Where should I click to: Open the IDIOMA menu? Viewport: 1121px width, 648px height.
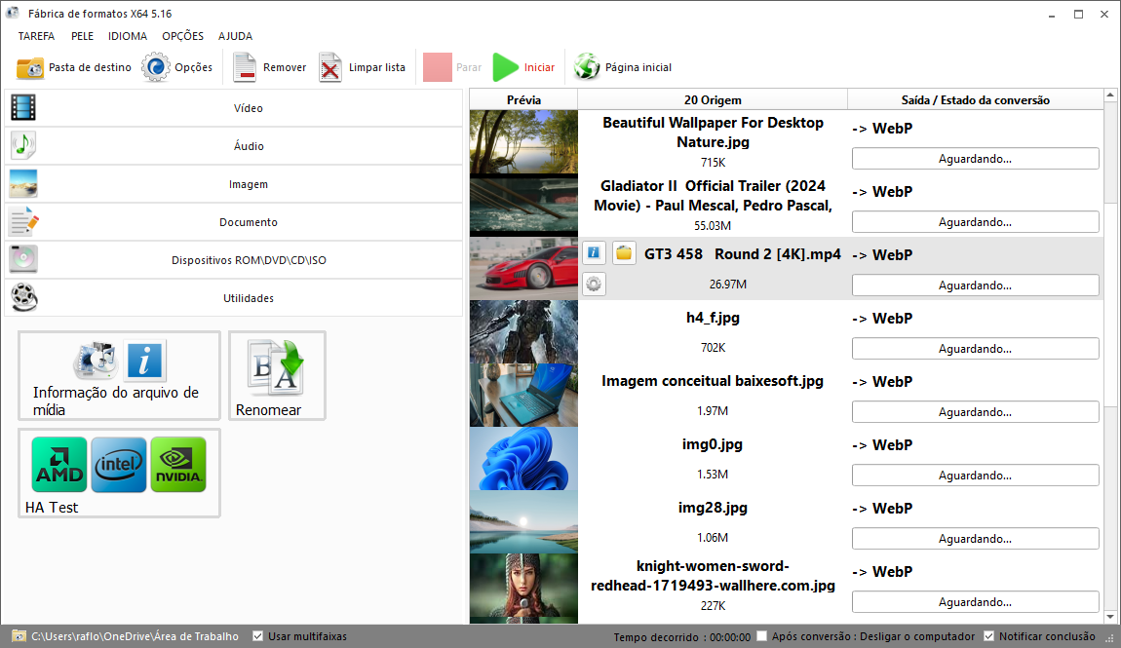(128, 36)
